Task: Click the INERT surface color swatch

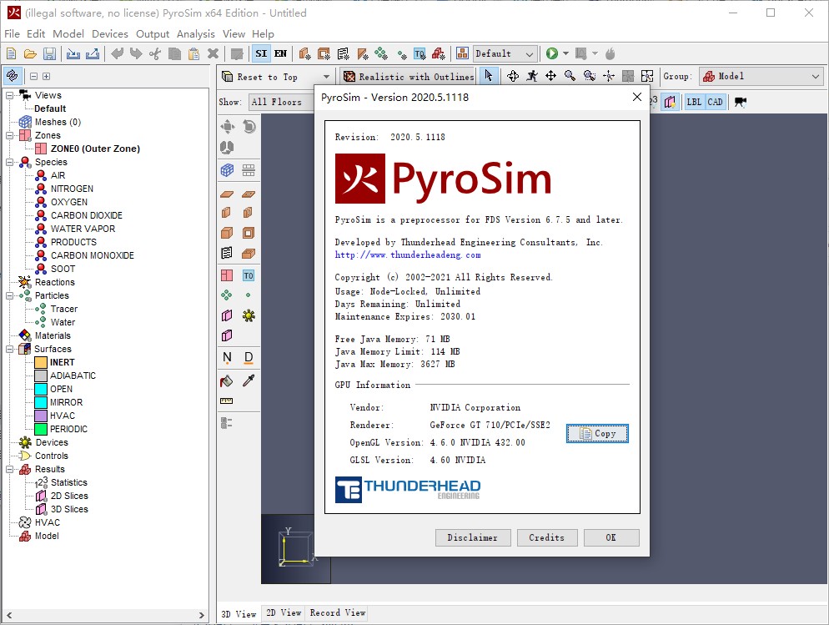Action: pos(39,362)
